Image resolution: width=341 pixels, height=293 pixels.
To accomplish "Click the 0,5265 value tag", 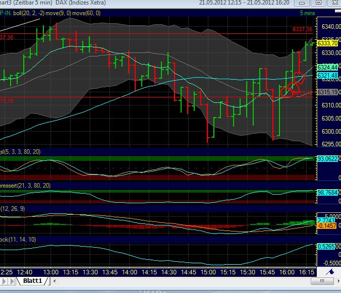I will pos(326,247).
